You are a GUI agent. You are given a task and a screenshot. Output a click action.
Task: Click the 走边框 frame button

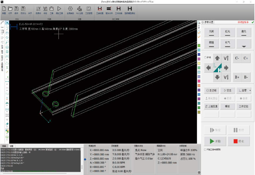coord(211,90)
